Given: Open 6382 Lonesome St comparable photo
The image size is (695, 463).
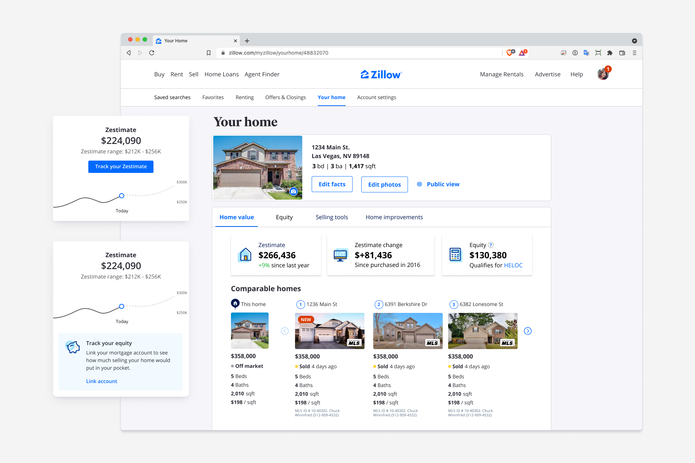Looking at the screenshot, I should click(x=483, y=331).
